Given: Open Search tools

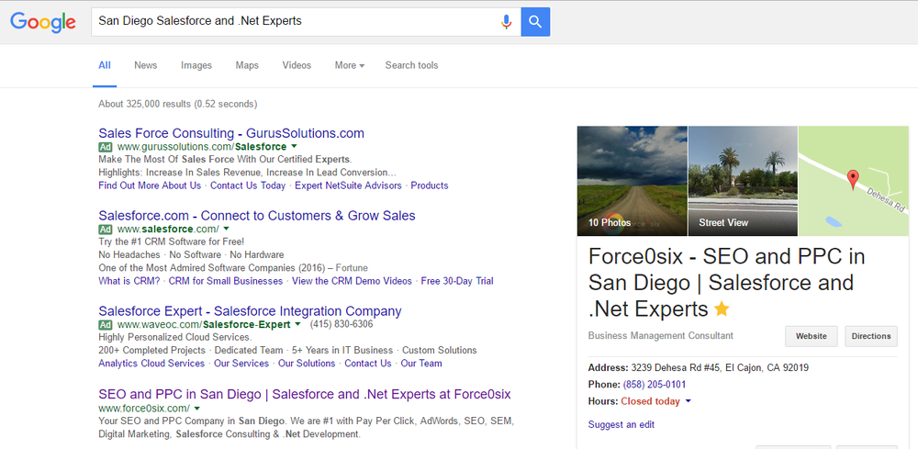Looking at the screenshot, I should pyautogui.click(x=411, y=65).
